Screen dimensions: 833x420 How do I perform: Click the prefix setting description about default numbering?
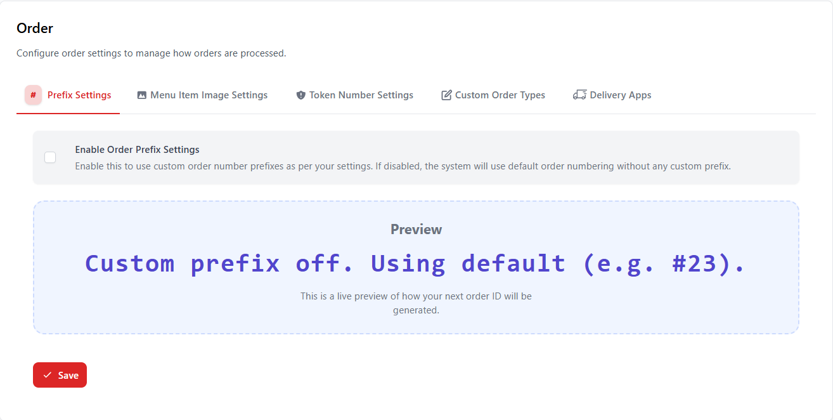point(403,166)
